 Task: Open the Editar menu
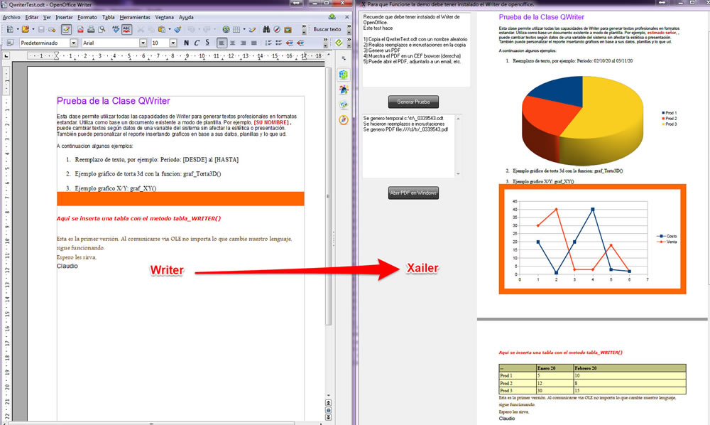tap(32, 17)
